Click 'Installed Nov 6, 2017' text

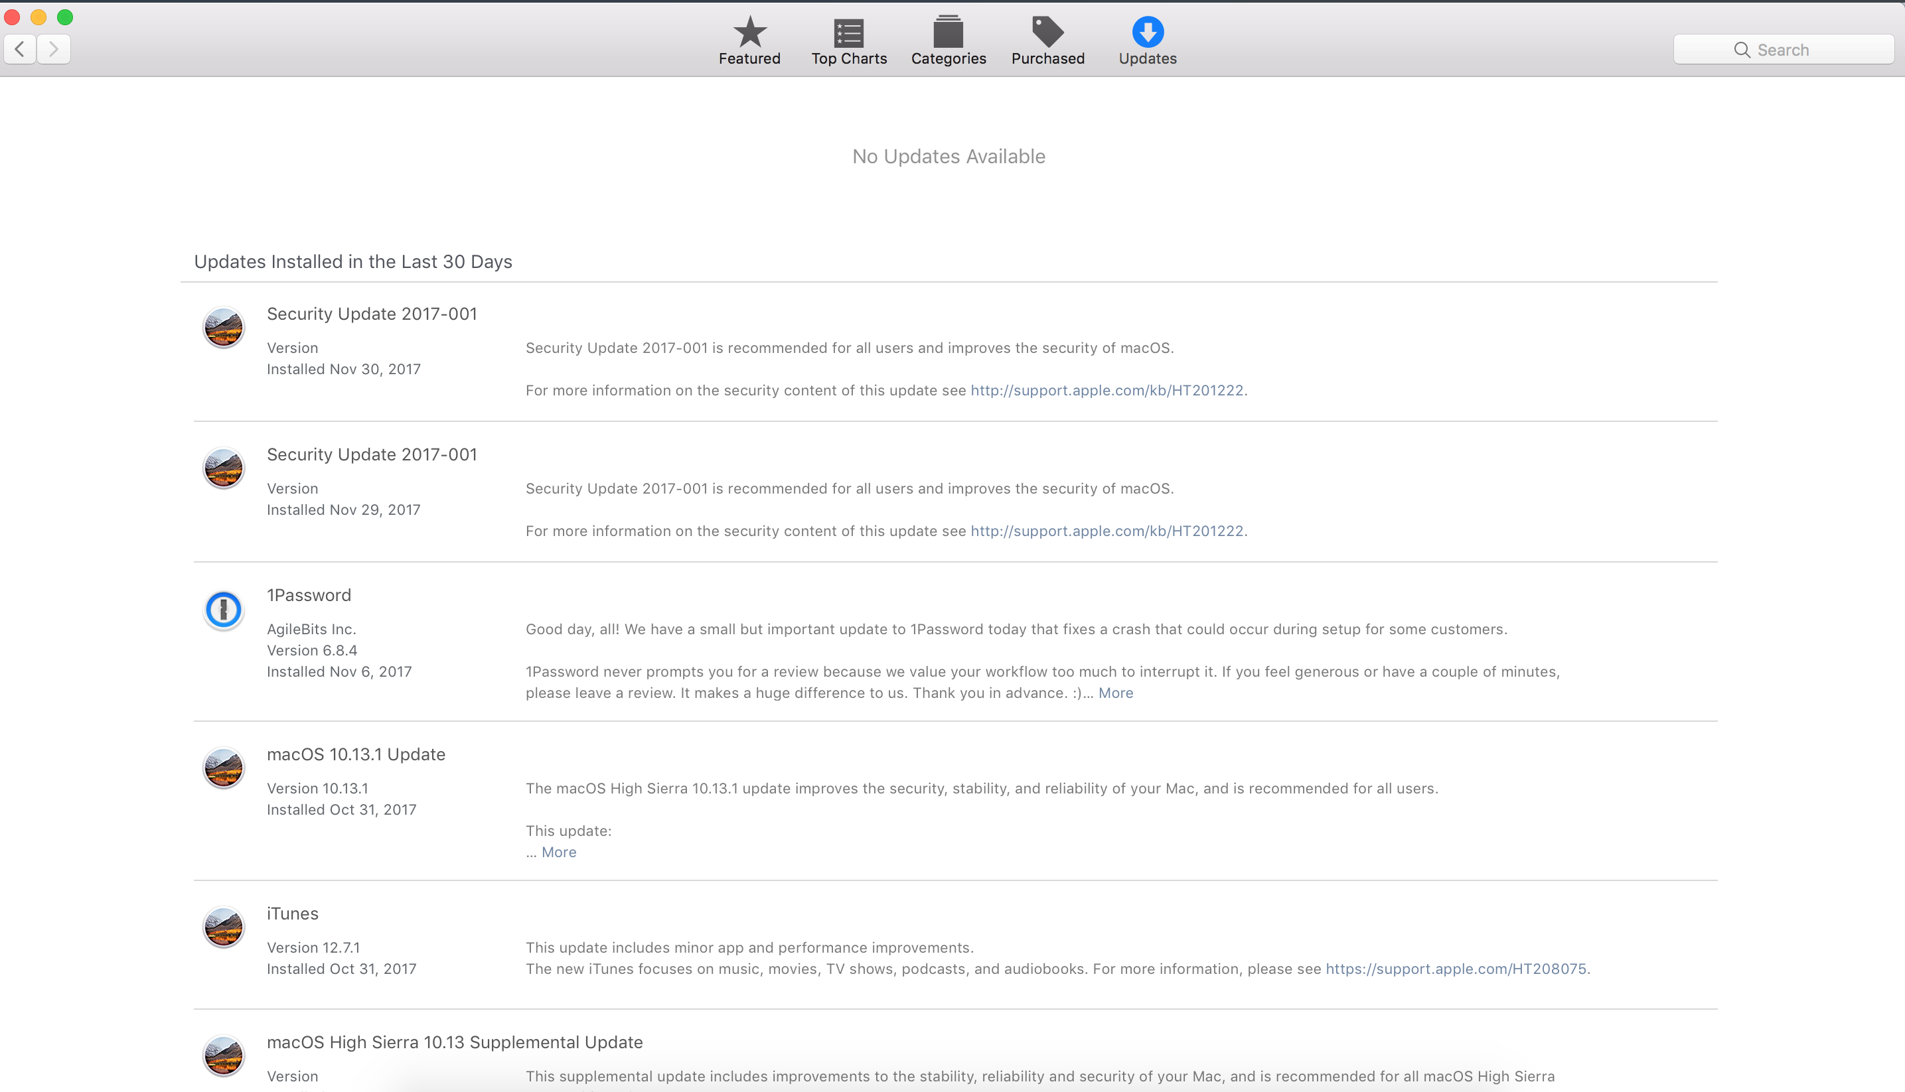tap(339, 672)
